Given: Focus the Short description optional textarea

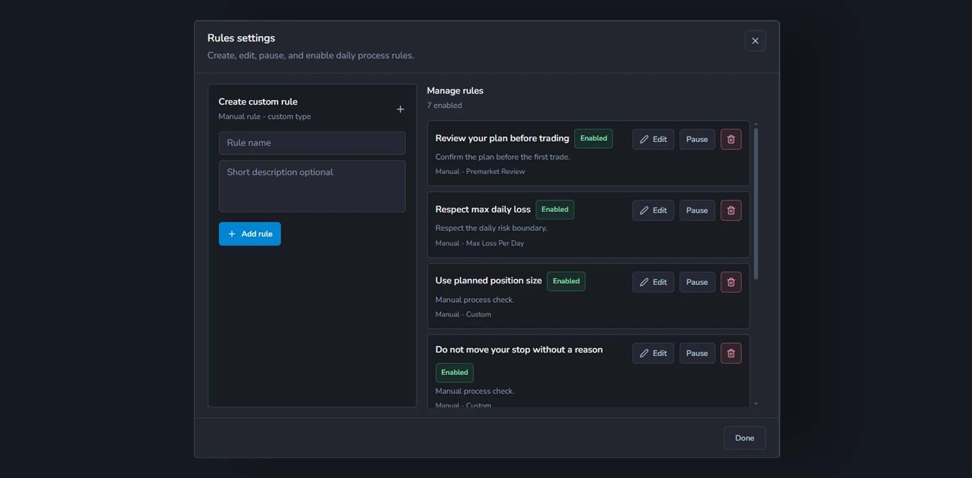Looking at the screenshot, I should click(312, 186).
